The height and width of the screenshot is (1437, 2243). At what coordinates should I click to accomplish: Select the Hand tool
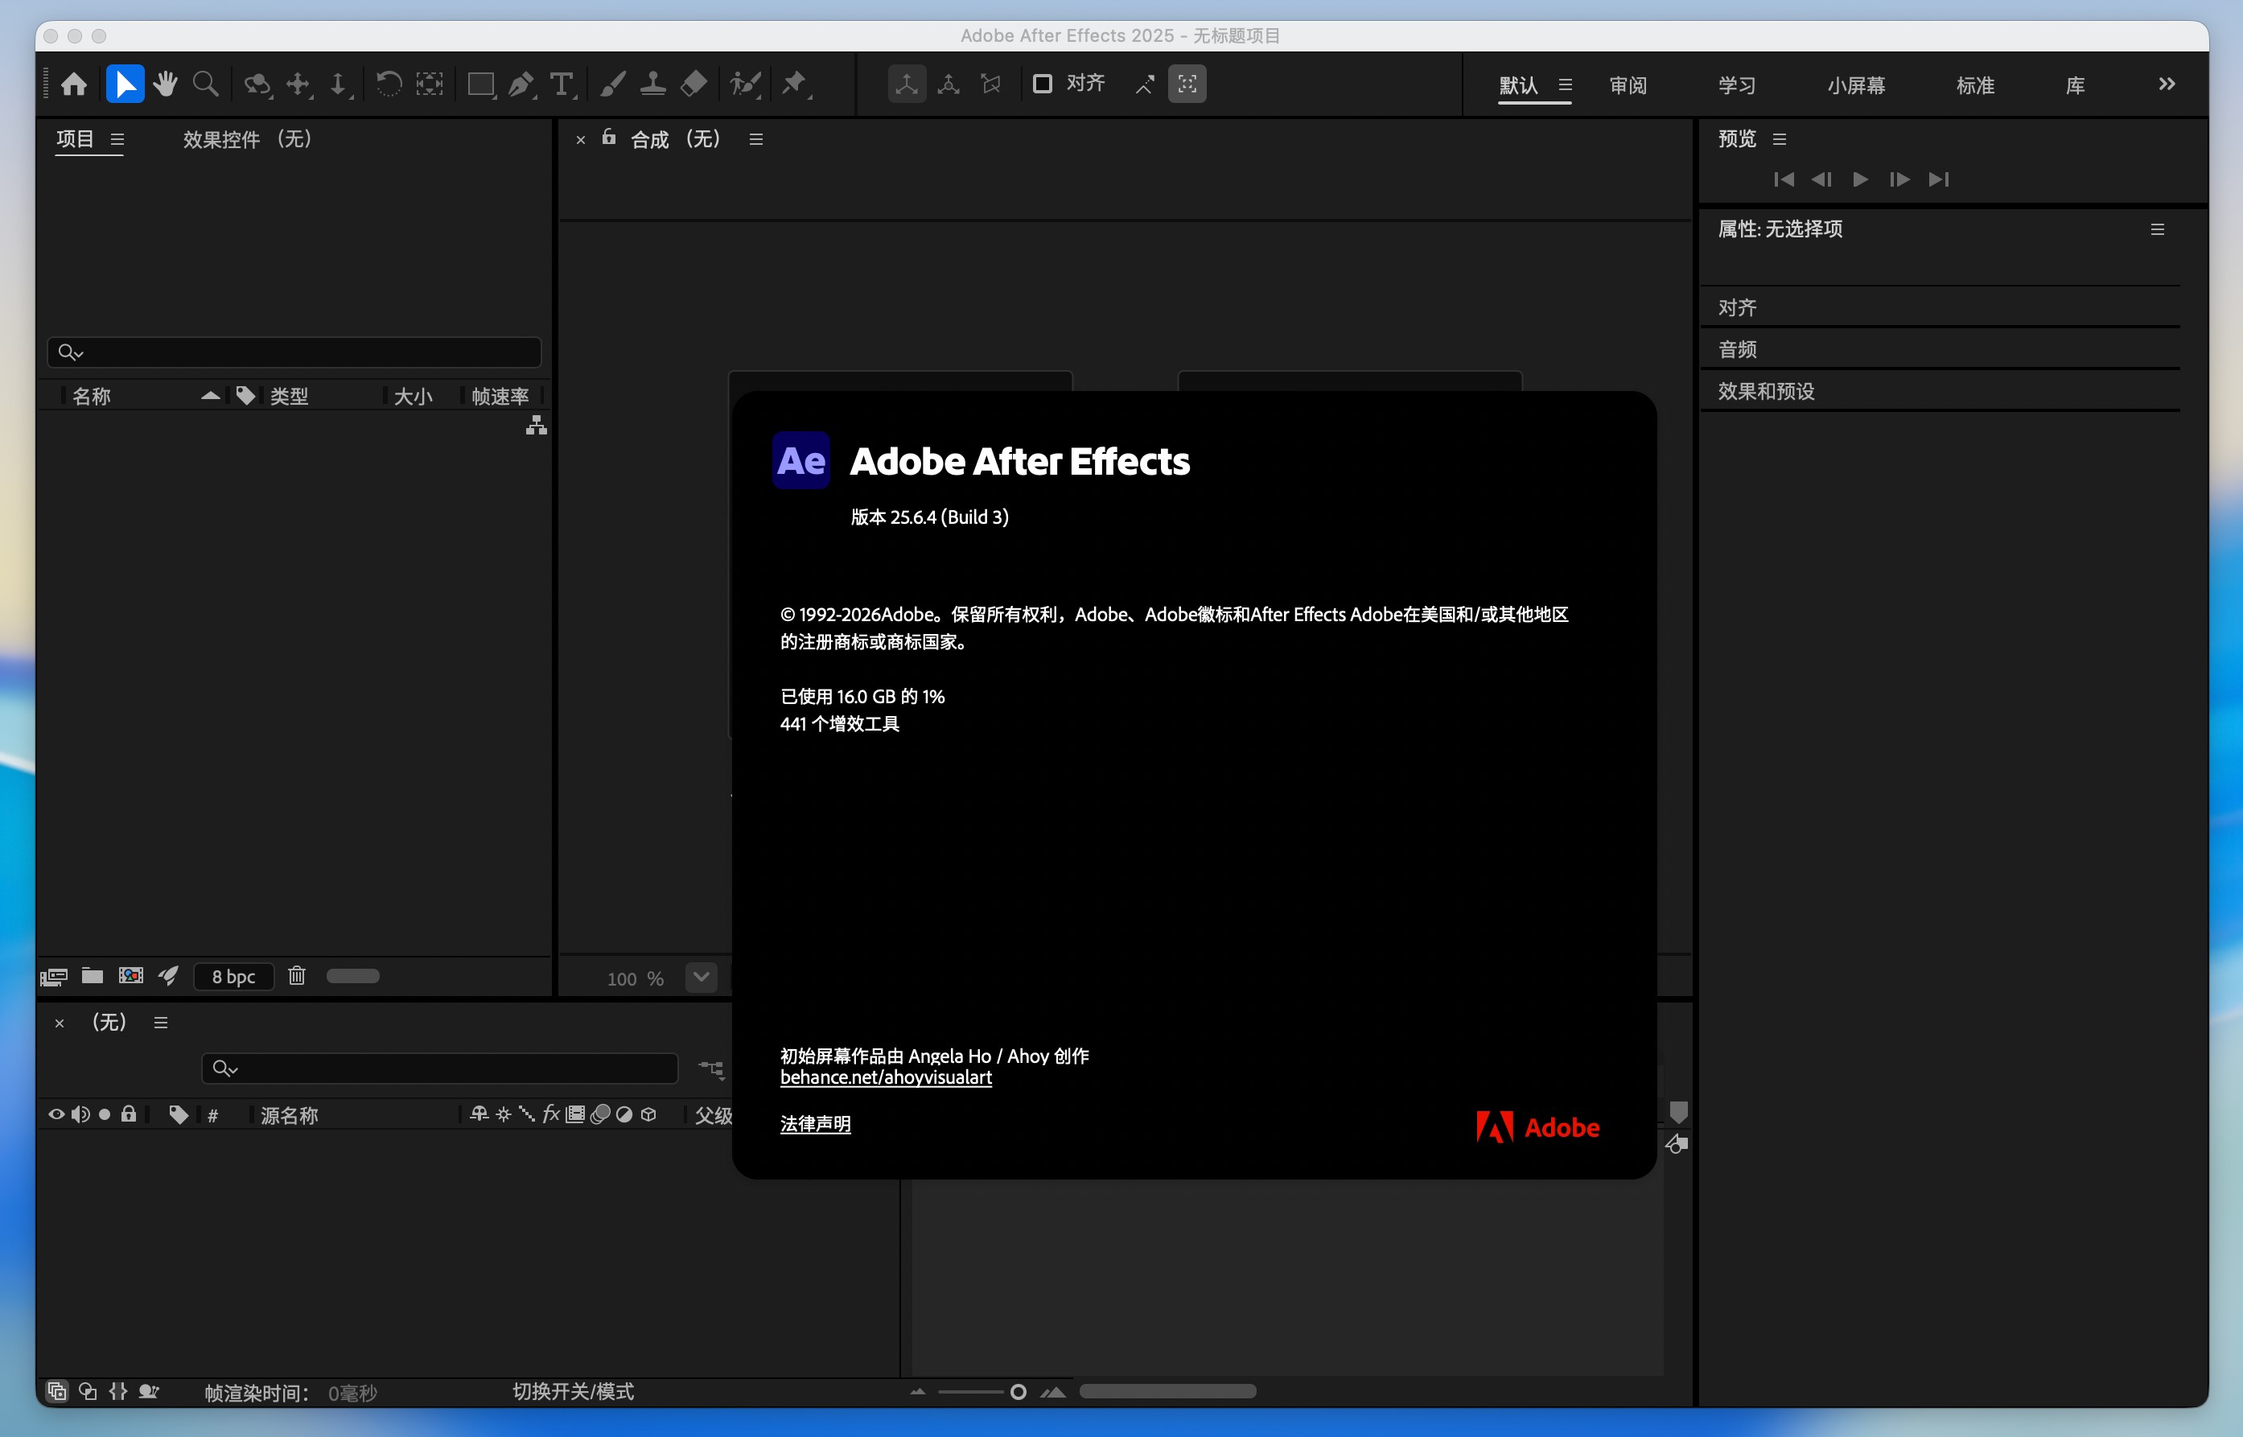click(x=165, y=84)
